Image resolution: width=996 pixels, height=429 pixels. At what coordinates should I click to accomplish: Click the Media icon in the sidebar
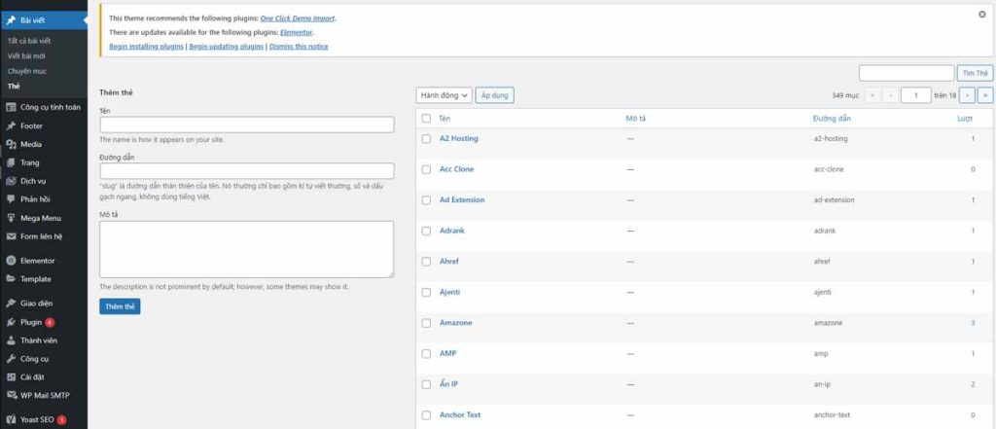tap(11, 144)
